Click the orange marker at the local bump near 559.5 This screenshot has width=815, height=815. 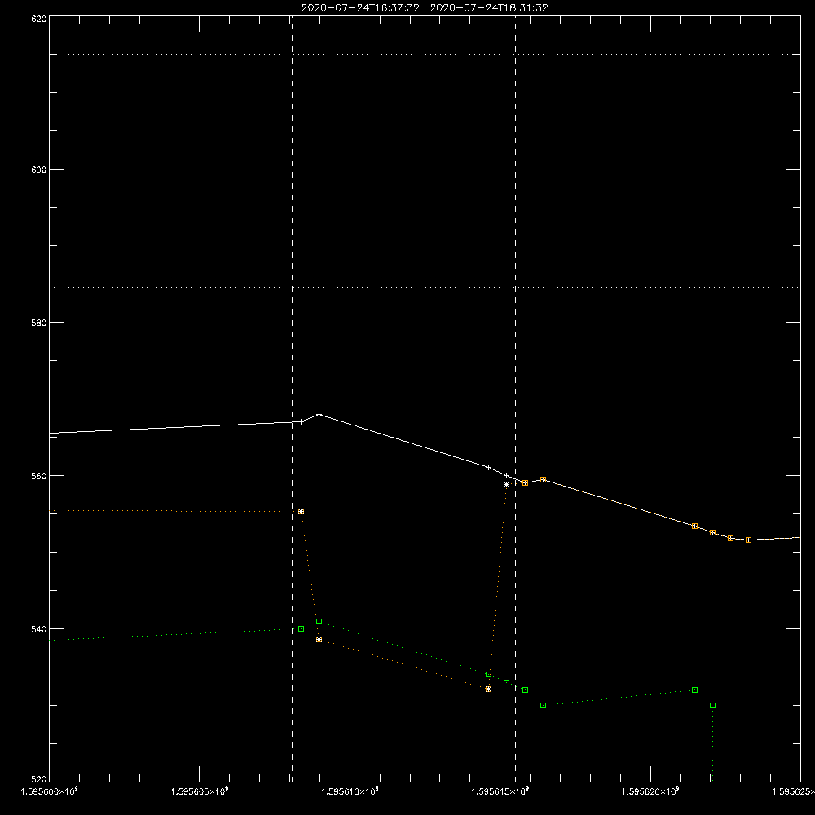point(543,480)
